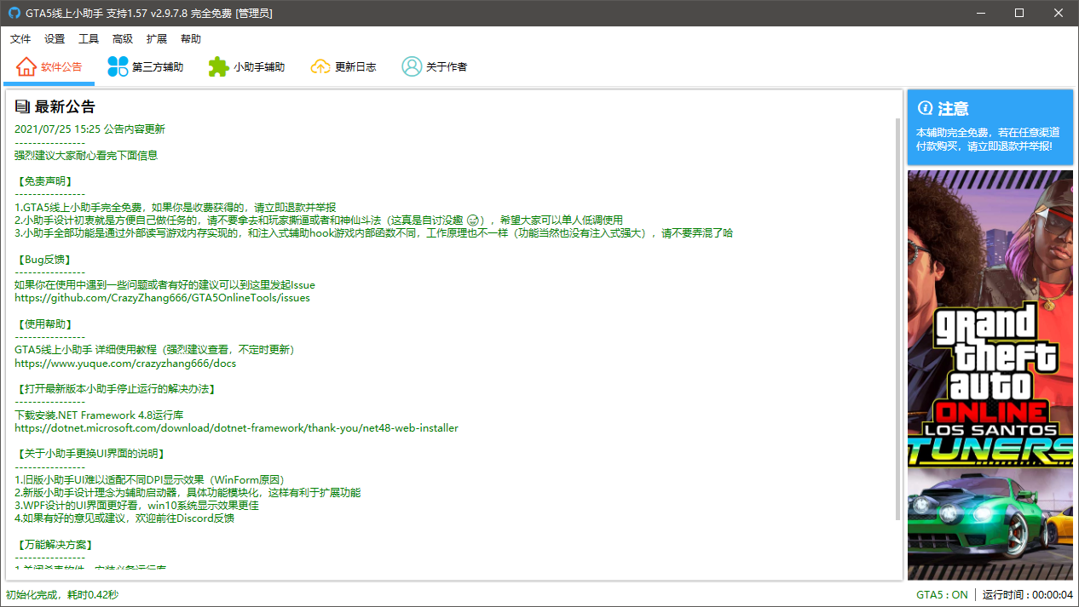
Task: Click the GitHub GTA5OnlineTools issues URL
Action: coord(162,298)
